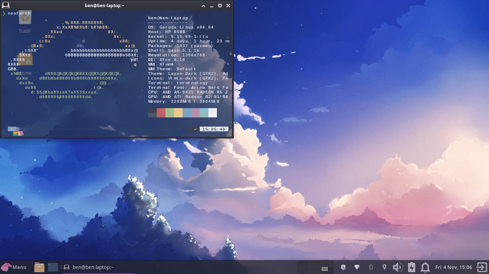
Task: Click the 'ben@ben-laptop' neofetch header
Action: pos(168,18)
